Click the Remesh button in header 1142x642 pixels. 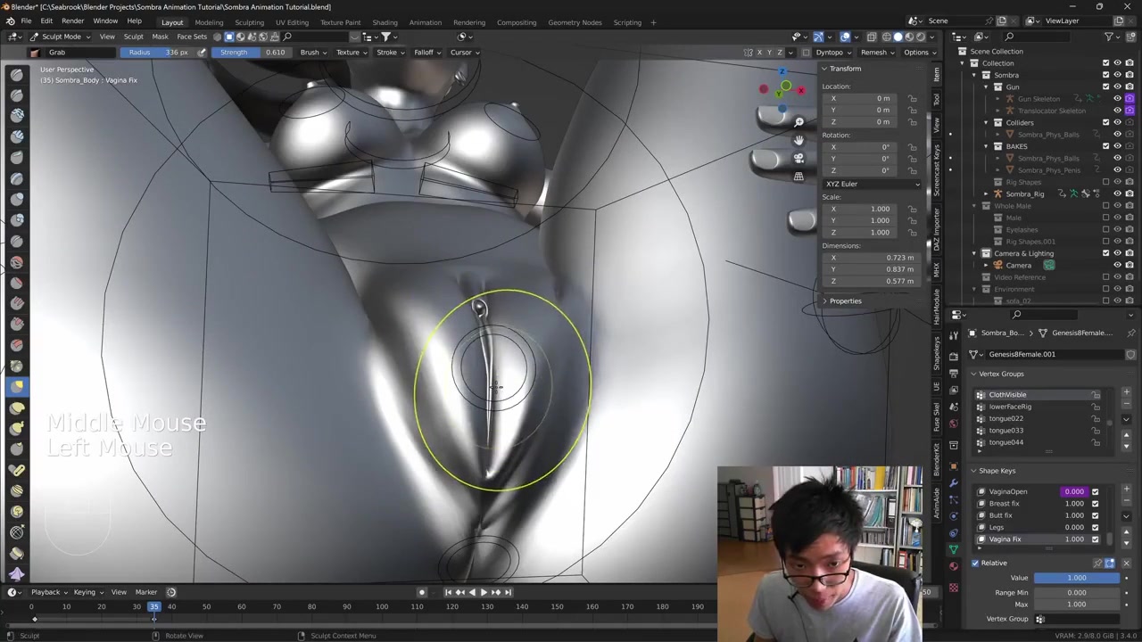[877, 52]
